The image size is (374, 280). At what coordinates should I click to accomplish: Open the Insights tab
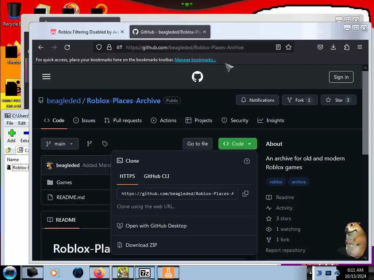click(271, 120)
